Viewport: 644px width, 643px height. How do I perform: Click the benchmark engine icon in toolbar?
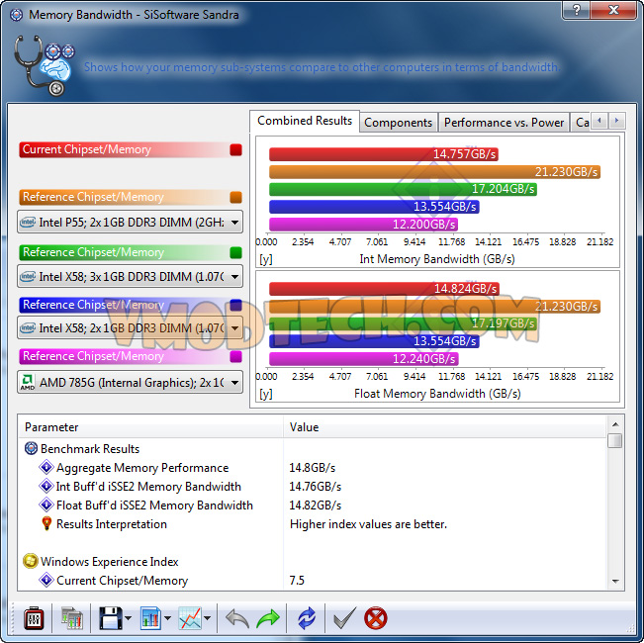pyautogui.click(x=72, y=618)
